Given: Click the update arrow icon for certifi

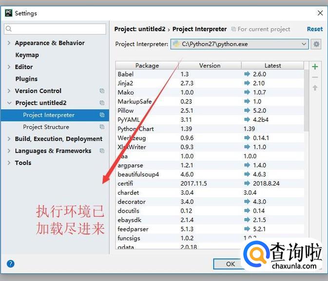Looking at the screenshot, I should tap(247, 184).
